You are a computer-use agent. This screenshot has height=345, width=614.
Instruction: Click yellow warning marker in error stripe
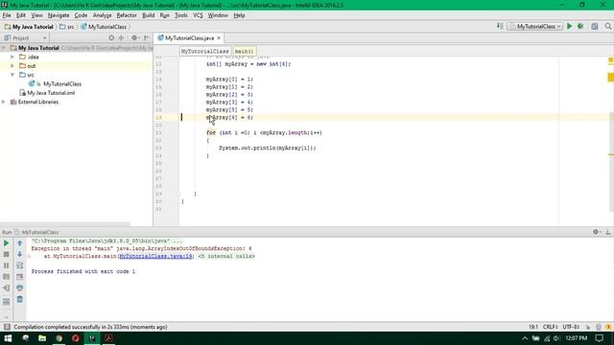tap(610, 78)
